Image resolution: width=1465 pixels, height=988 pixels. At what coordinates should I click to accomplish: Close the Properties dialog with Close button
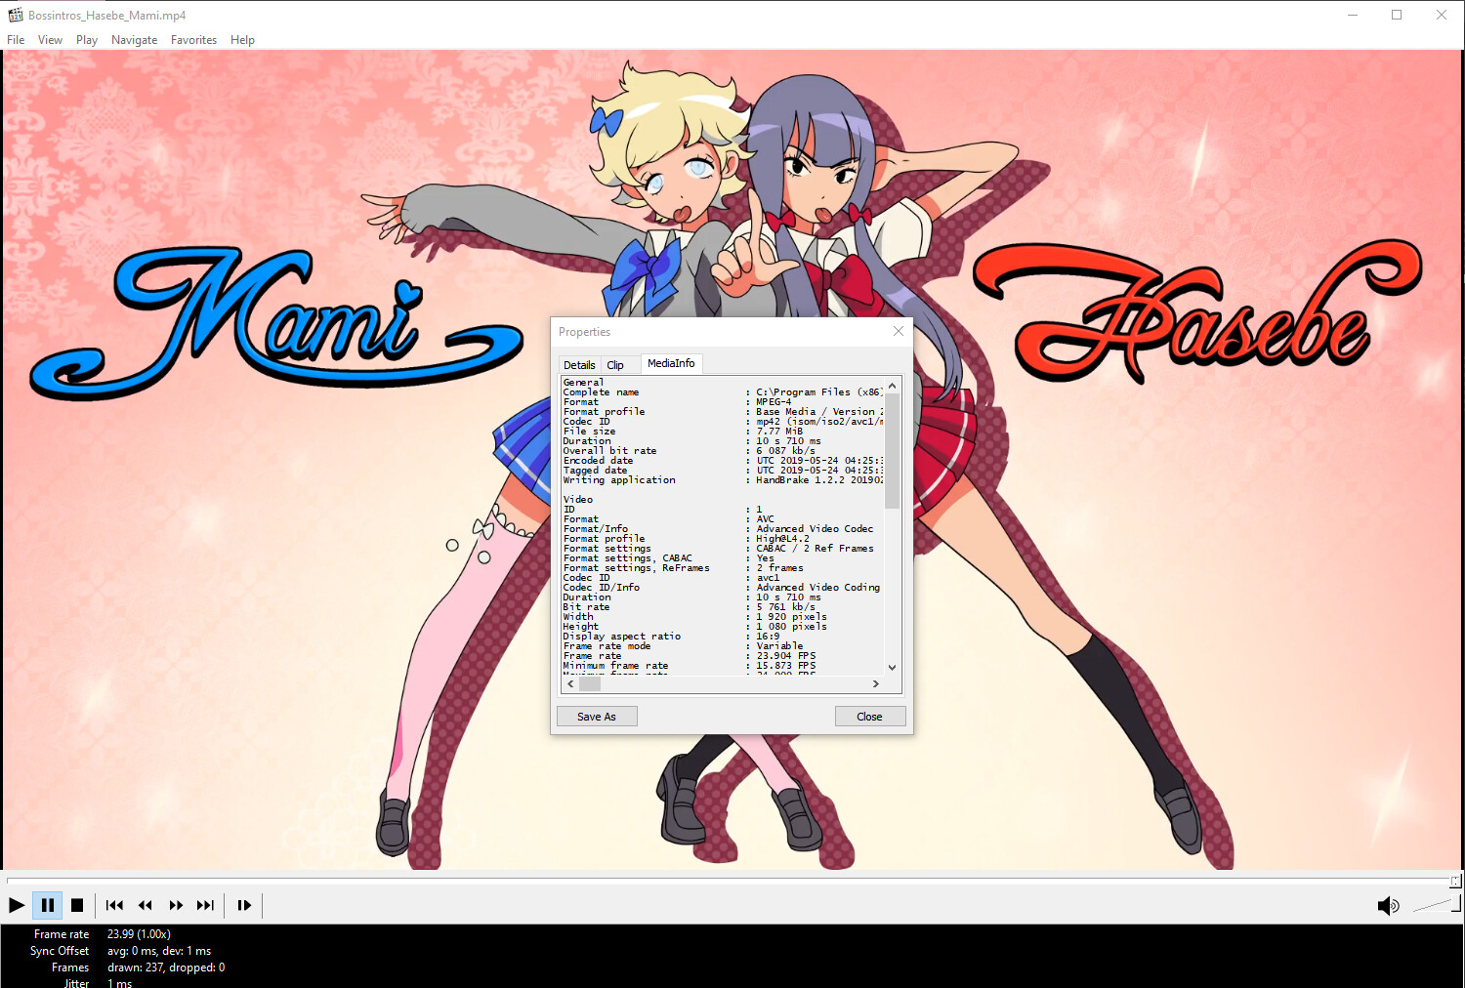869,717
